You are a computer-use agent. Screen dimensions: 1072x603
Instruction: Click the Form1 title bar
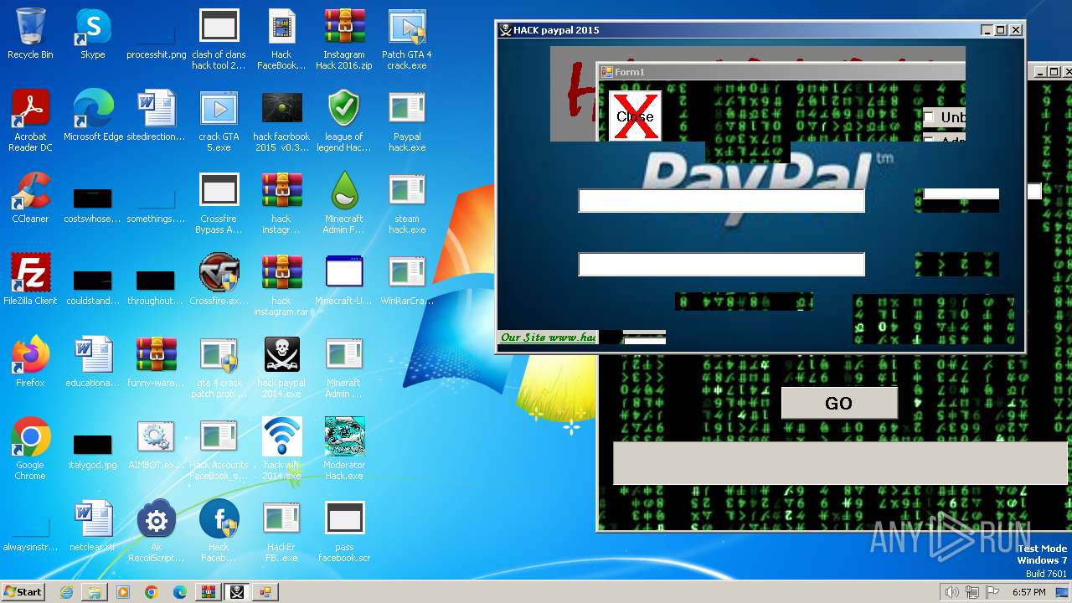pyautogui.click(x=781, y=72)
